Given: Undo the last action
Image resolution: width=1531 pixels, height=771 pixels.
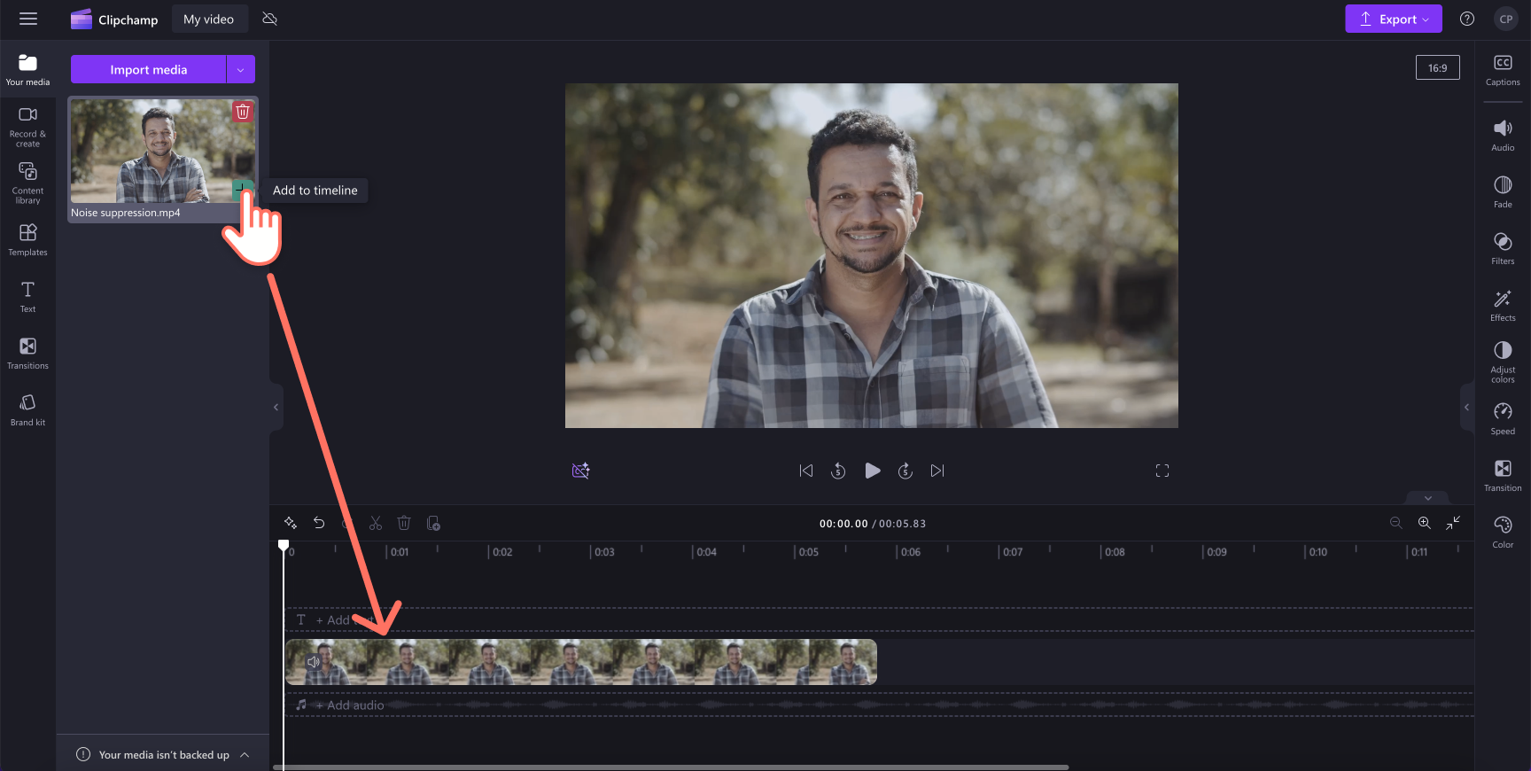Looking at the screenshot, I should click(319, 523).
